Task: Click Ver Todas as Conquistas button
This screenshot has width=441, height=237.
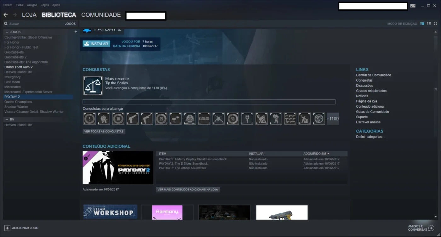Action: 104,131
